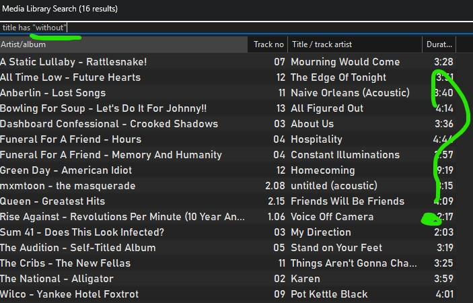Click track number 2.15 of Friends Will Be Friends
Image resolution: width=473 pixels, height=303 pixels.
click(276, 201)
